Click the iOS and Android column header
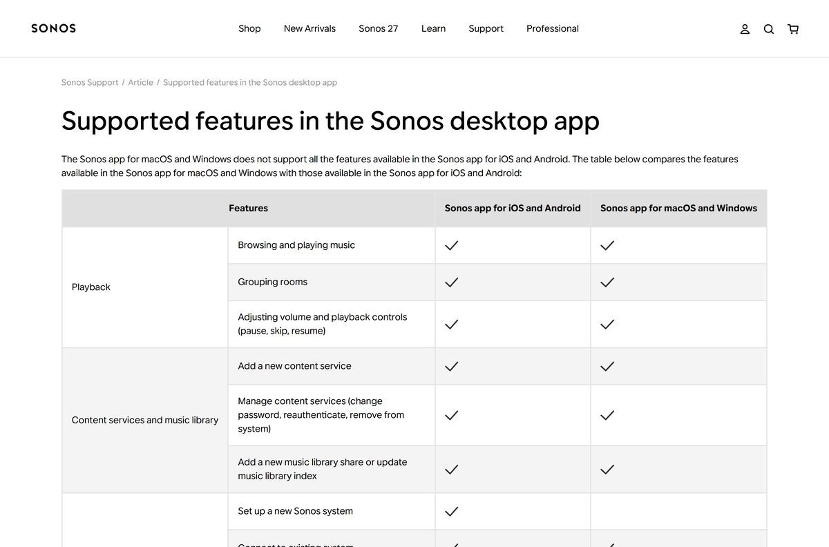This screenshot has height=547, width=829. (x=513, y=208)
